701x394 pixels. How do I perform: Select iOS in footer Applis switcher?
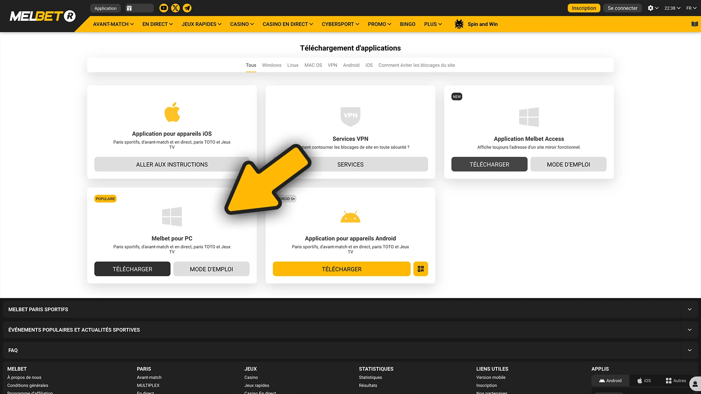pyautogui.click(x=644, y=381)
